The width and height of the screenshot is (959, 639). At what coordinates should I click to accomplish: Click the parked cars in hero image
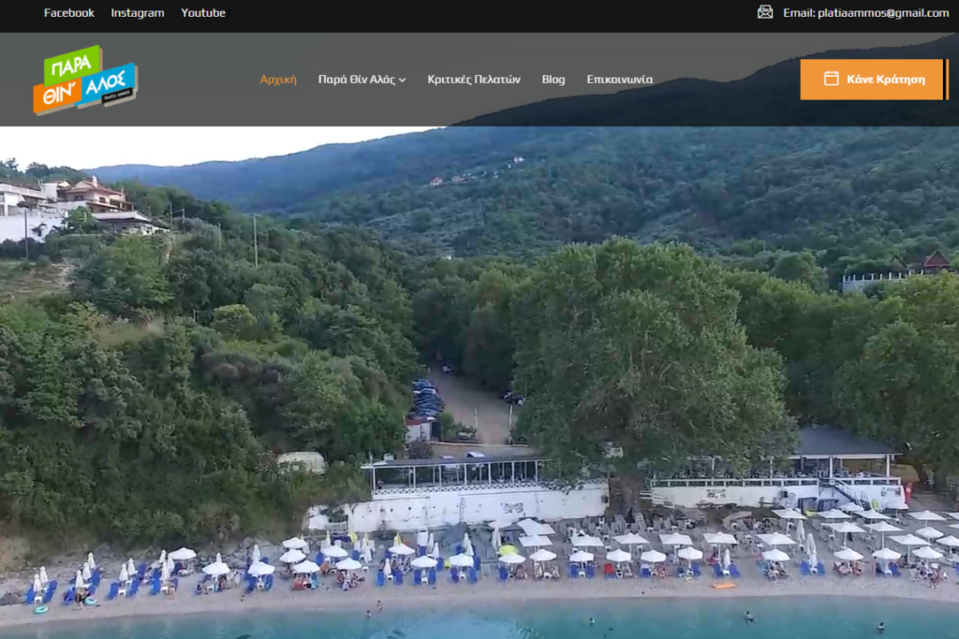(x=424, y=398)
